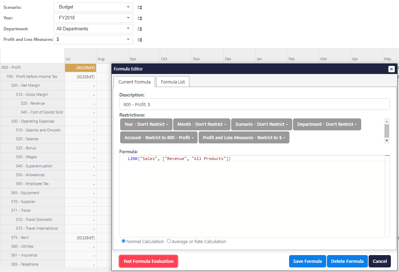Click hierarchy icon next to Scenario dropdown
The height and width of the screenshot is (272, 399).
click(x=140, y=7)
